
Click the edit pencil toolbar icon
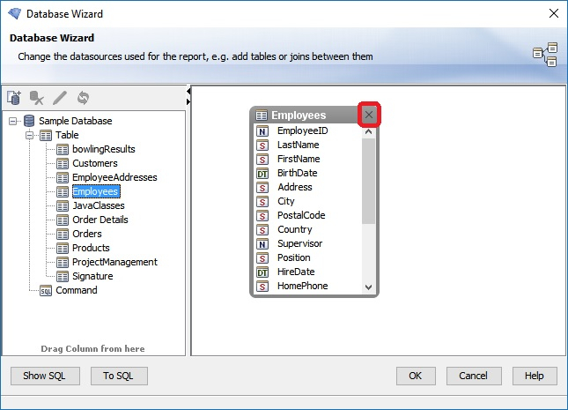[x=60, y=98]
